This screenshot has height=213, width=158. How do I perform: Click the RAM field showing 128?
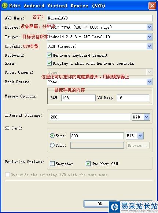point(78,98)
